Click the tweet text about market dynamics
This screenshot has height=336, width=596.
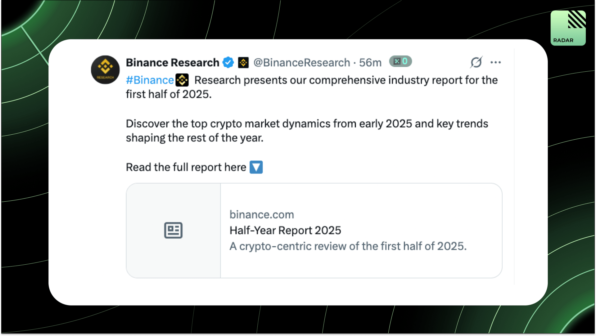(x=307, y=131)
